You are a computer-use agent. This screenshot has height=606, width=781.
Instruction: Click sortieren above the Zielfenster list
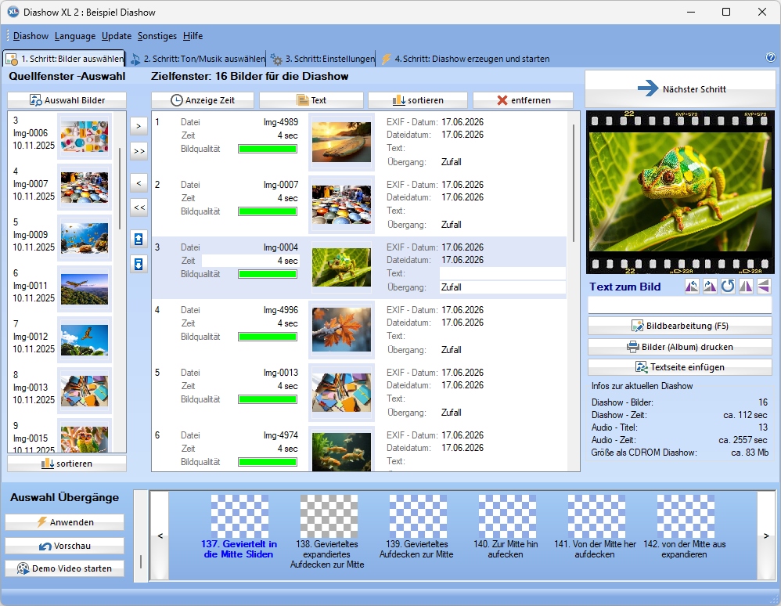click(x=417, y=100)
